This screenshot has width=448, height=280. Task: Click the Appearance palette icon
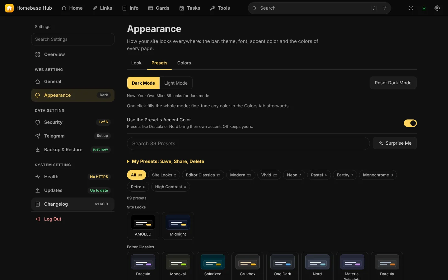pyautogui.click(x=38, y=95)
